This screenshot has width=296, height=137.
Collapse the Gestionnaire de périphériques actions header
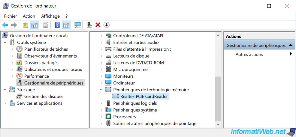pyautogui.click(x=291, y=45)
